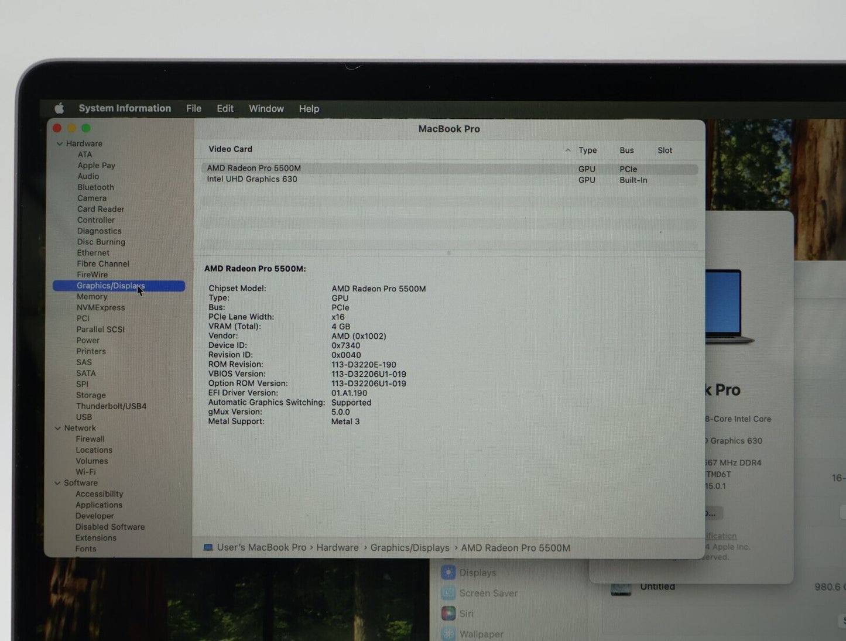Select Applications under Software
Image resolution: width=846 pixels, height=641 pixels.
coord(99,505)
